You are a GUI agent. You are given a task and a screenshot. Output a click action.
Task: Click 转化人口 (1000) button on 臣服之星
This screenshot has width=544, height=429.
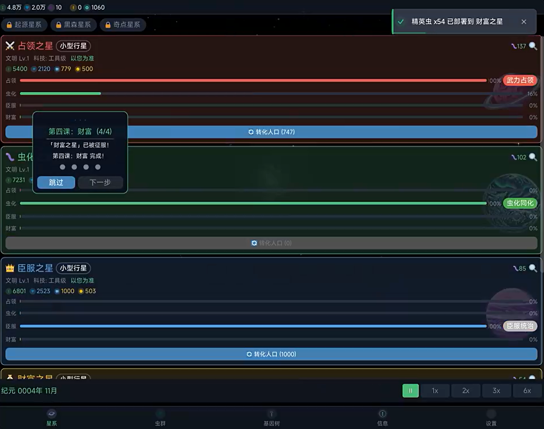pos(271,354)
